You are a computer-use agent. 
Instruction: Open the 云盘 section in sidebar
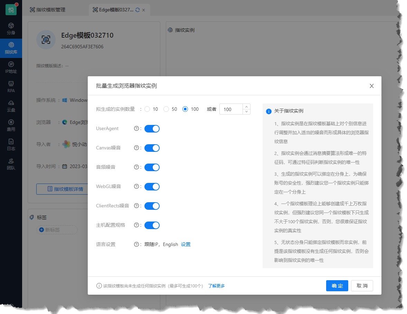pyautogui.click(x=11, y=106)
